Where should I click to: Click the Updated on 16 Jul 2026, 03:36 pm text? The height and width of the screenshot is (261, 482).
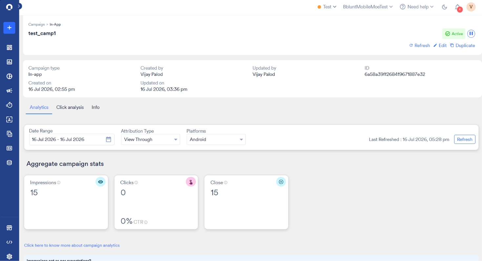pos(164,89)
